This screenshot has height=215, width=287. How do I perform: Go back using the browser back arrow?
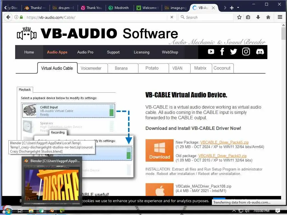[8, 17]
